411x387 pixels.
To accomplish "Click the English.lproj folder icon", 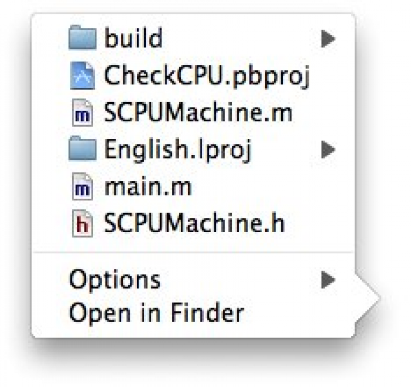I will point(83,149).
